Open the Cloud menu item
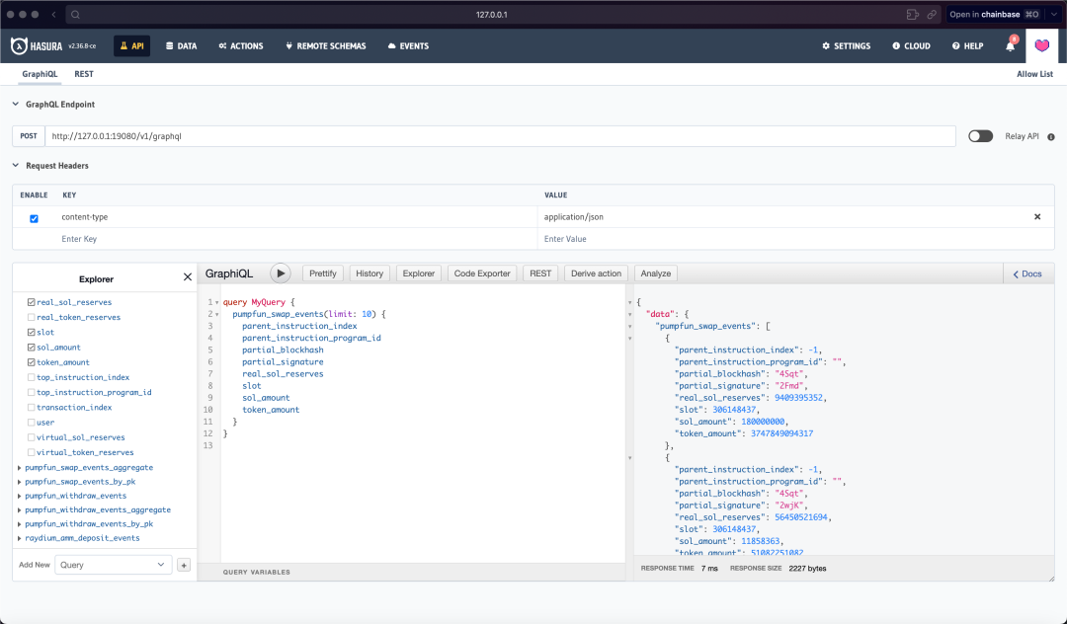 pyautogui.click(x=911, y=46)
